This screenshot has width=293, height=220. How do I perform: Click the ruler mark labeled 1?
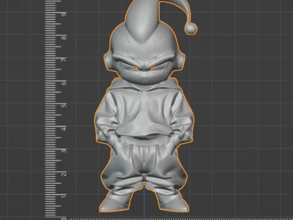coord(64,196)
